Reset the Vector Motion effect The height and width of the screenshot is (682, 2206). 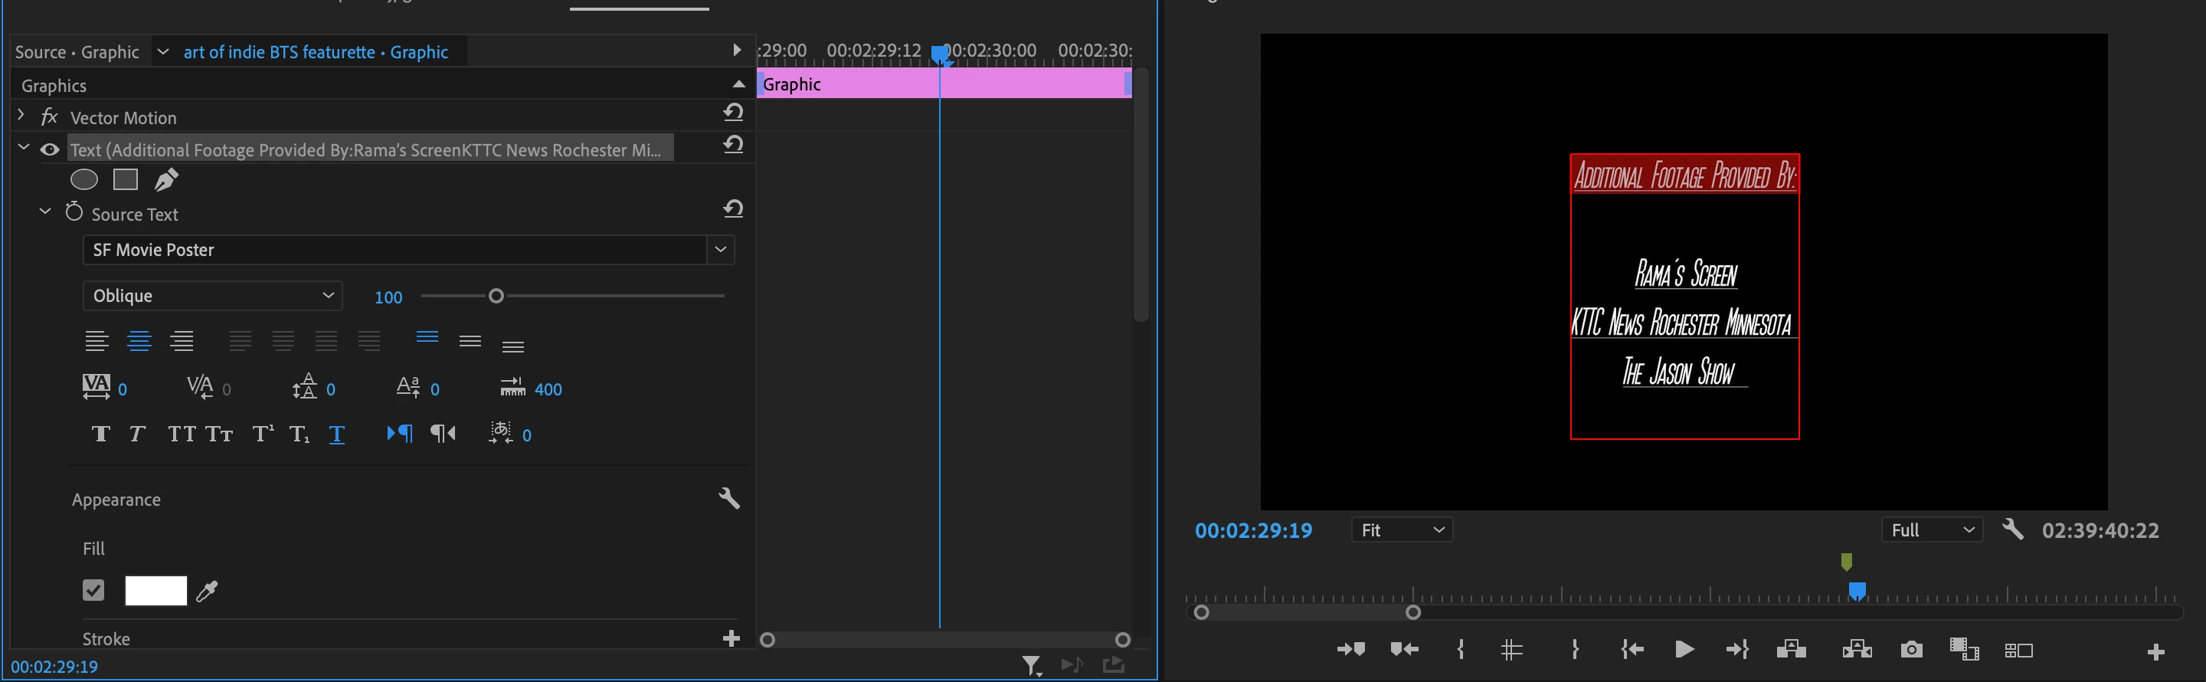point(733,112)
